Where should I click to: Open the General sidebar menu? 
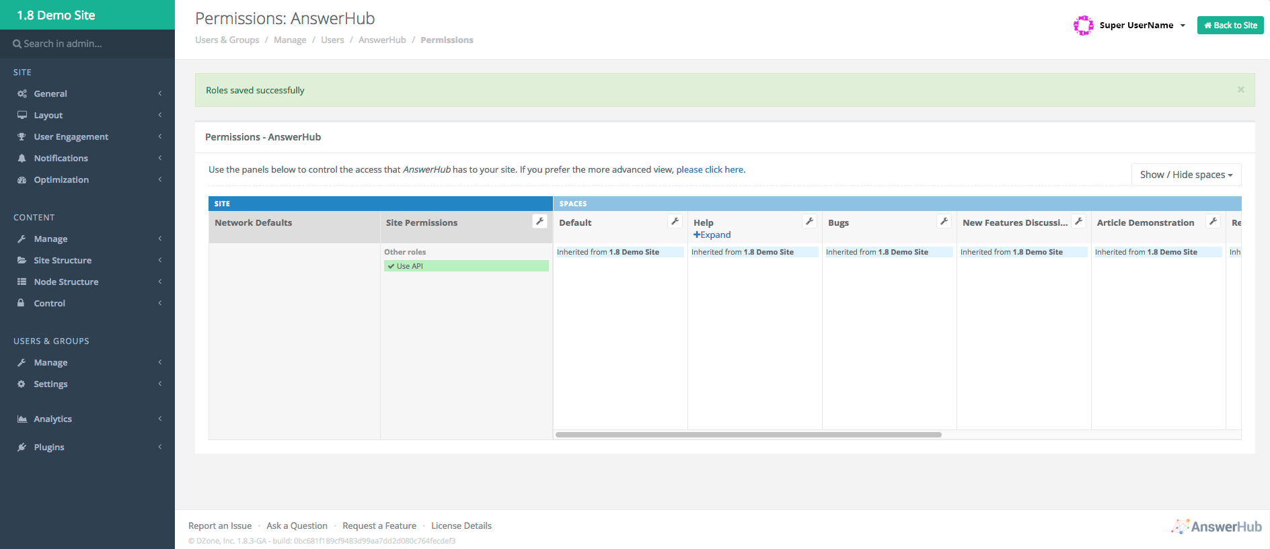87,94
